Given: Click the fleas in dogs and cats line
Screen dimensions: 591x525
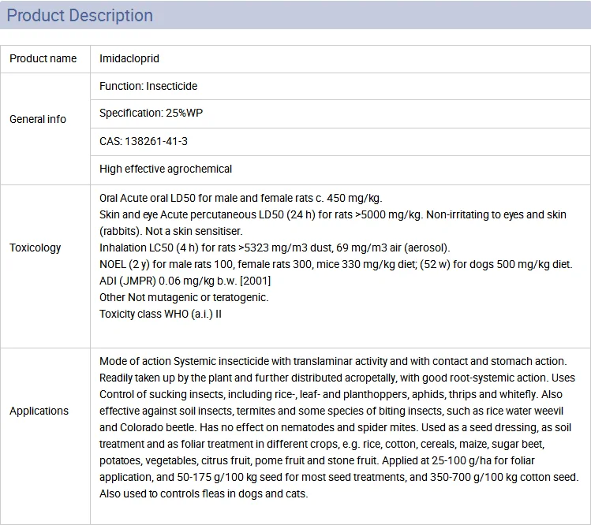Looking at the screenshot, I should coord(204,493).
